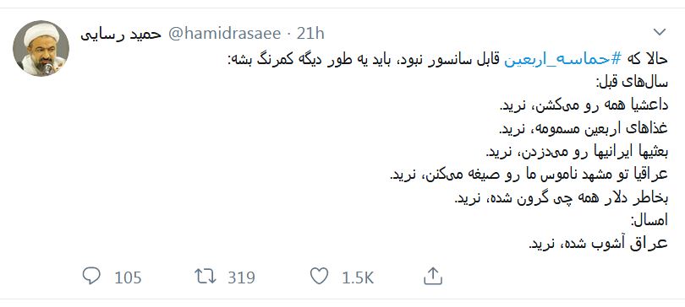Viewport: 685px width, 307px height.
Task: Open the @hamidrasaee handle link
Action: tap(225, 34)
